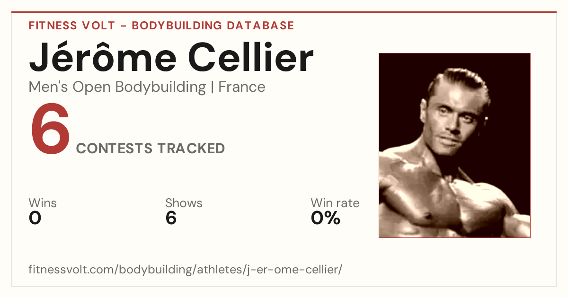Click the Shows value 6
Image resolution: width=568 pixels, height=298 pixels.
tap(171, 218)
